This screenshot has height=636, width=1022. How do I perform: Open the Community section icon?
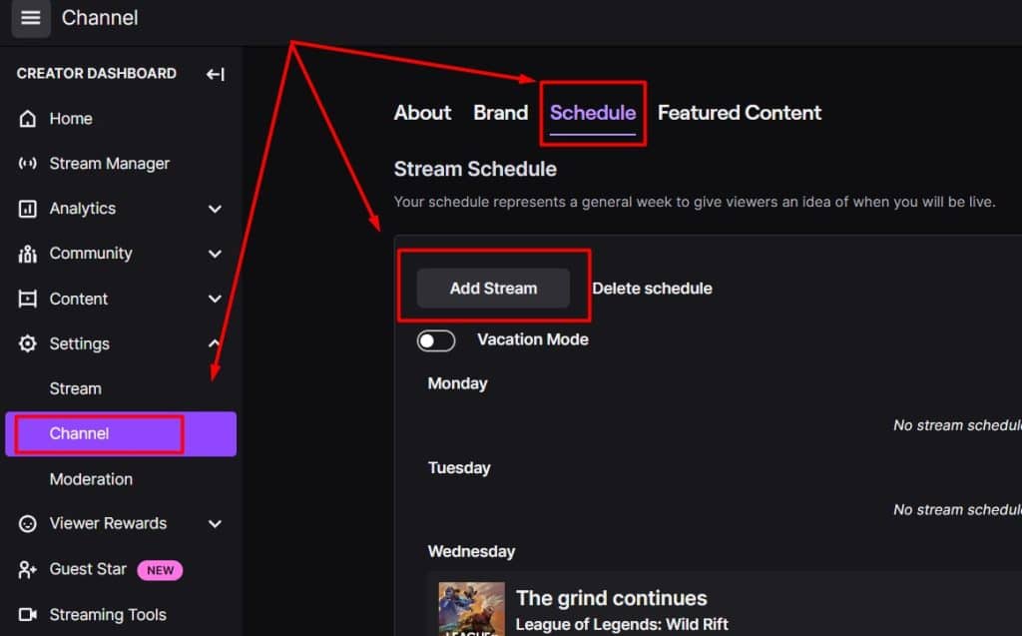29,254
